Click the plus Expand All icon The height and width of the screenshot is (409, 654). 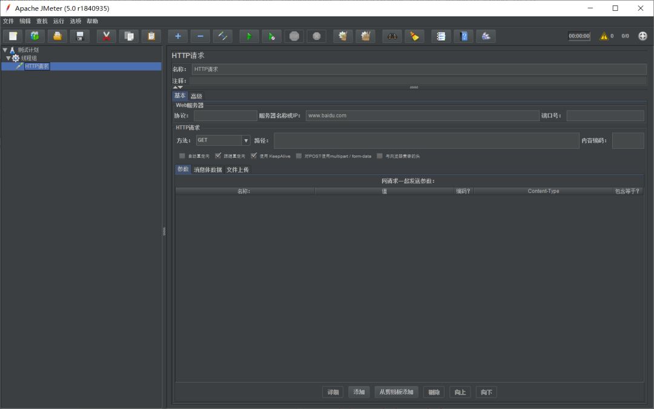[x=177, y=36]
